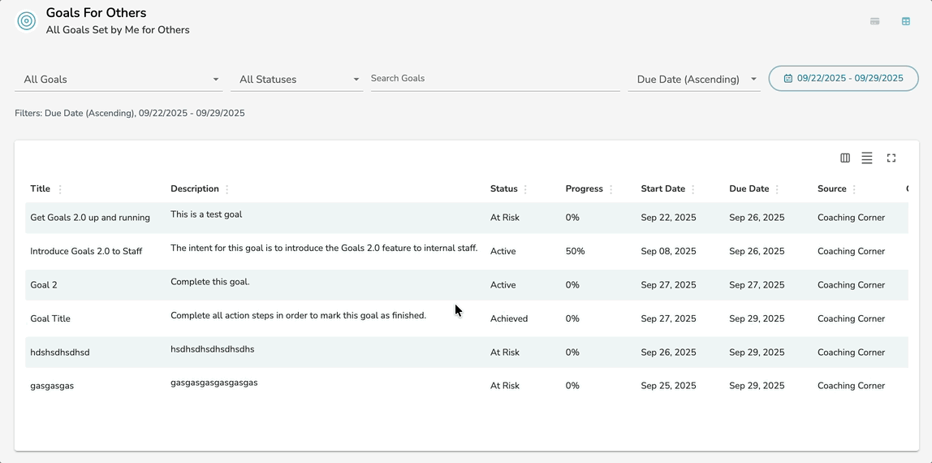Click the Goals For Others target icon
The image size is (932, 463).
[x=27, y=21]
